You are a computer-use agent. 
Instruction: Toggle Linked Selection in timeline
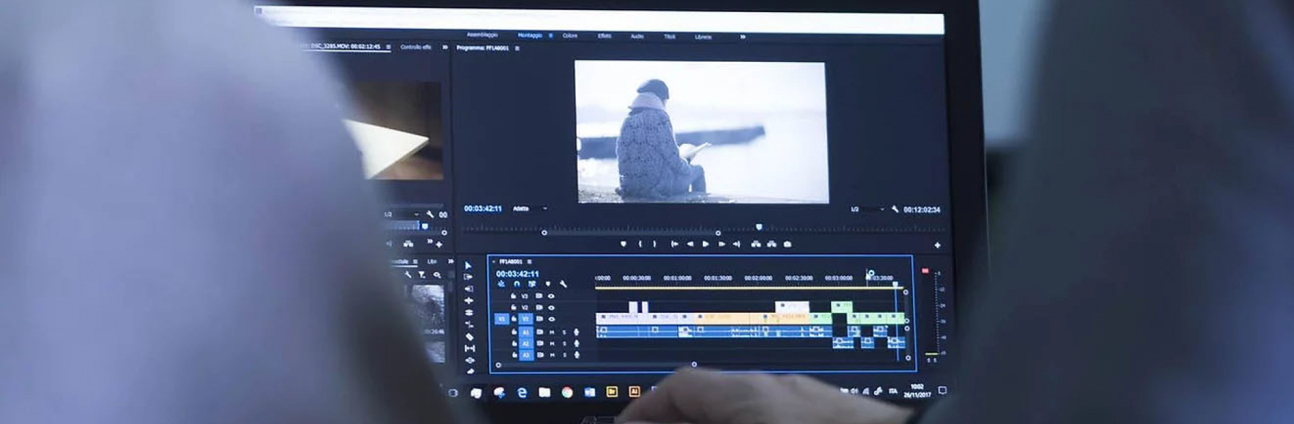point(532,284)
